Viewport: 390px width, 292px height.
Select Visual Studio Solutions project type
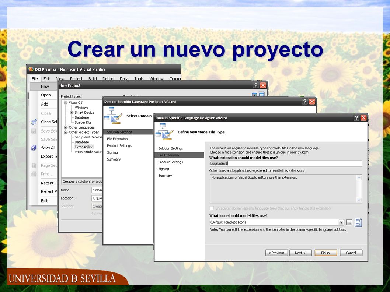coord(88,152)
